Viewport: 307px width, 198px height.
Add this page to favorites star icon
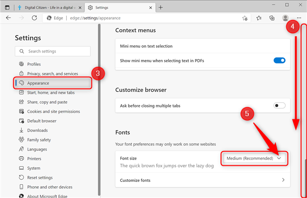click(x=245, y=18)
